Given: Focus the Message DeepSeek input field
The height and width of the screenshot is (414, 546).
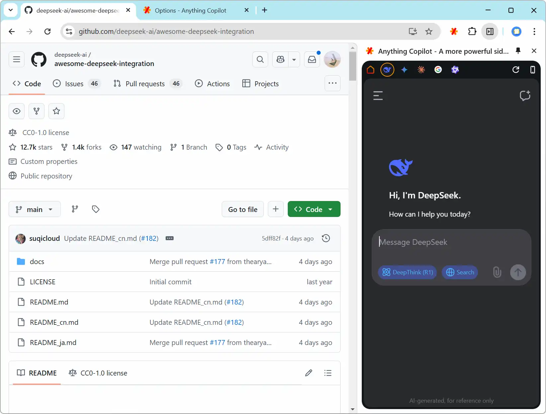Looking at the screenshot, I should [451, 242].
